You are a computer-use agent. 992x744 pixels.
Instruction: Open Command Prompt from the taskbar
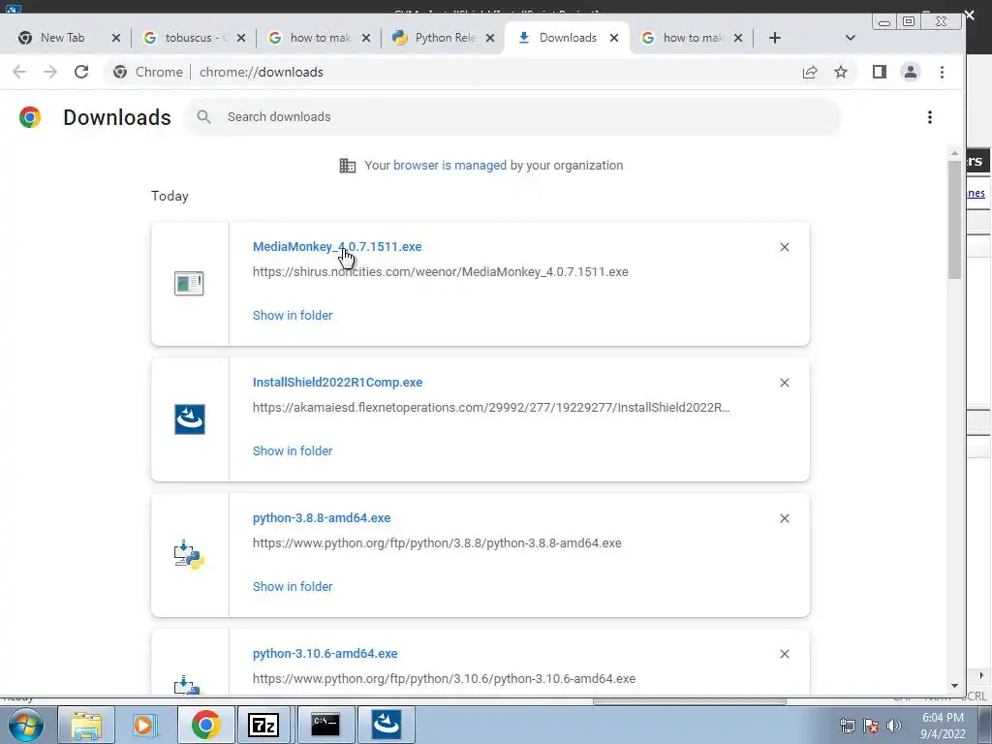pos(325,725)
